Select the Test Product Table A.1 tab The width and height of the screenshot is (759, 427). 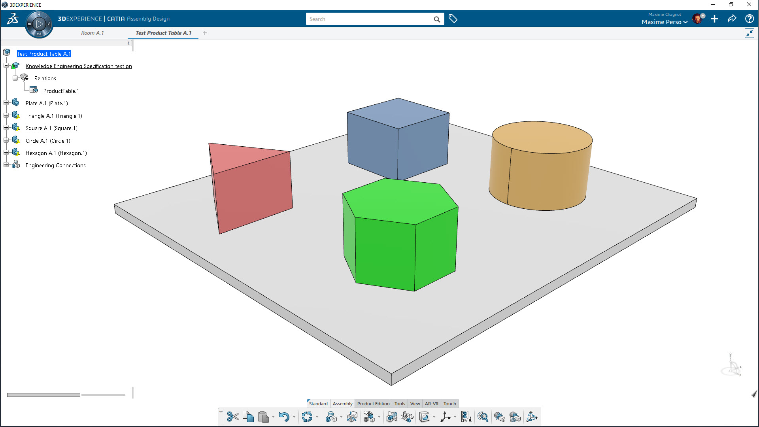click(163, 33)
